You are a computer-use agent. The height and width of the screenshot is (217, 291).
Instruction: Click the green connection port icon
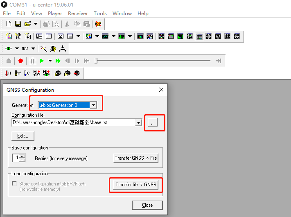[9, 48]
